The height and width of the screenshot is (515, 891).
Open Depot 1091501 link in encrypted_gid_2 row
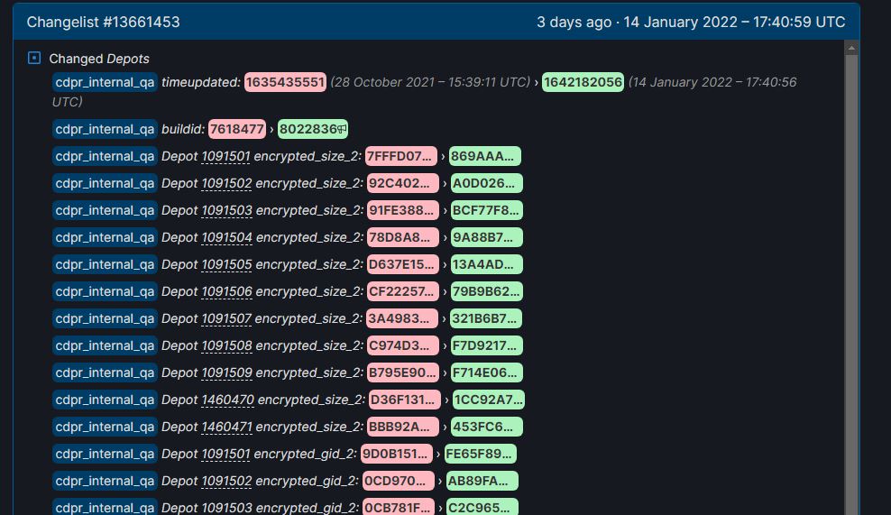[x=225, y=454]
